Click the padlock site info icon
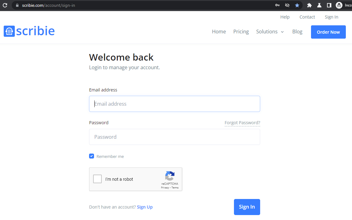The height and width of the screenshot is (220, 352). point(17,5)
